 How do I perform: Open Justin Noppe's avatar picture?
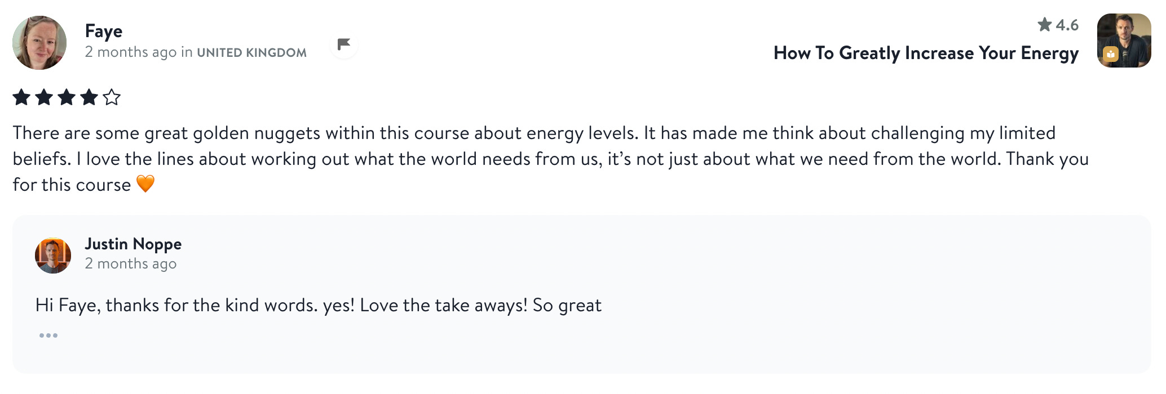(x=53, y=256)
